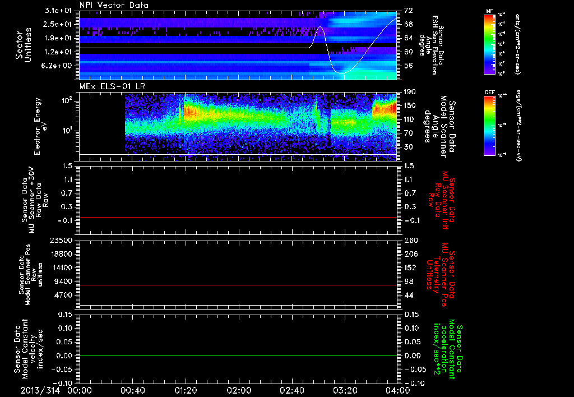574x397 pixels.
Task: Click the 04:00 time axis label
Action: 398,390
